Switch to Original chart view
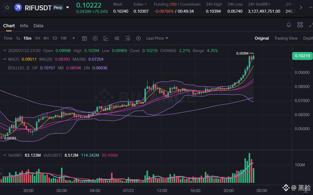Image resolution: width=313 pixels, height=195 pixels. click(262, 38)
